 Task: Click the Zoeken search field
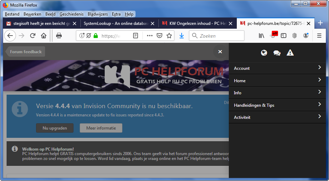point(217,36)
